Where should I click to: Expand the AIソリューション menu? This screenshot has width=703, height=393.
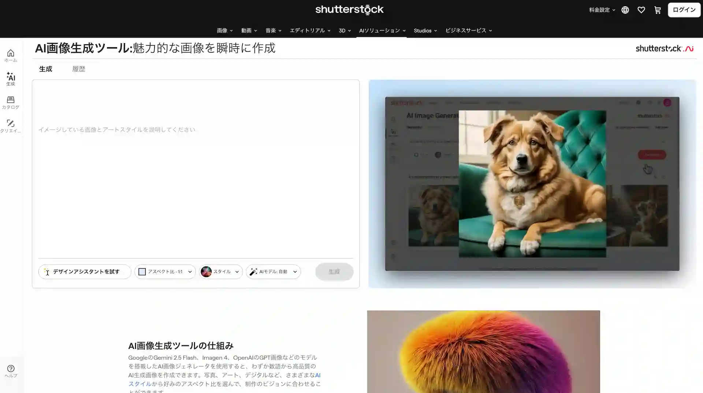(382, 31)
